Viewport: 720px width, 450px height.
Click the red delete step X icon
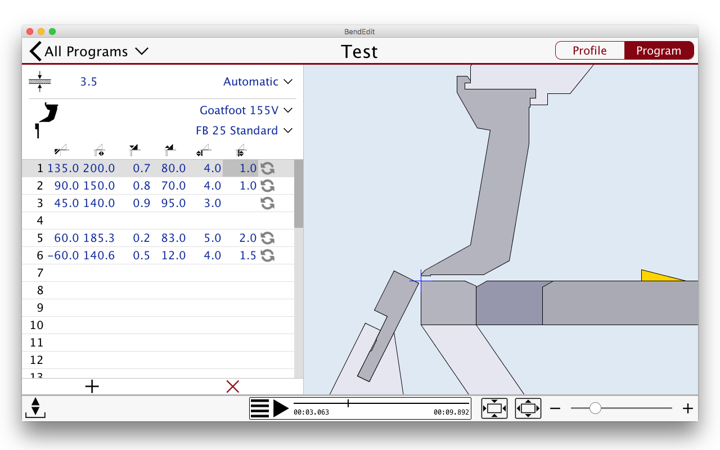coord(232,386)
